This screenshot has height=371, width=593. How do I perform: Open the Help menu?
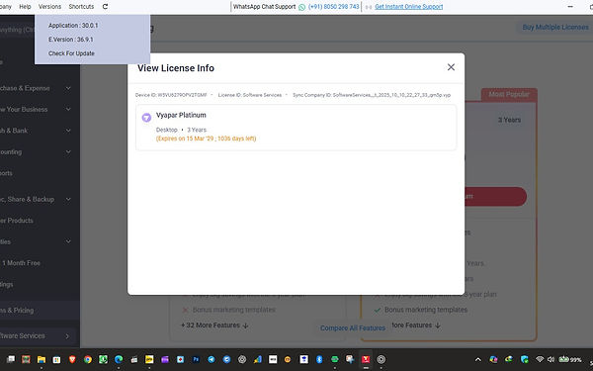click(25, 7)
